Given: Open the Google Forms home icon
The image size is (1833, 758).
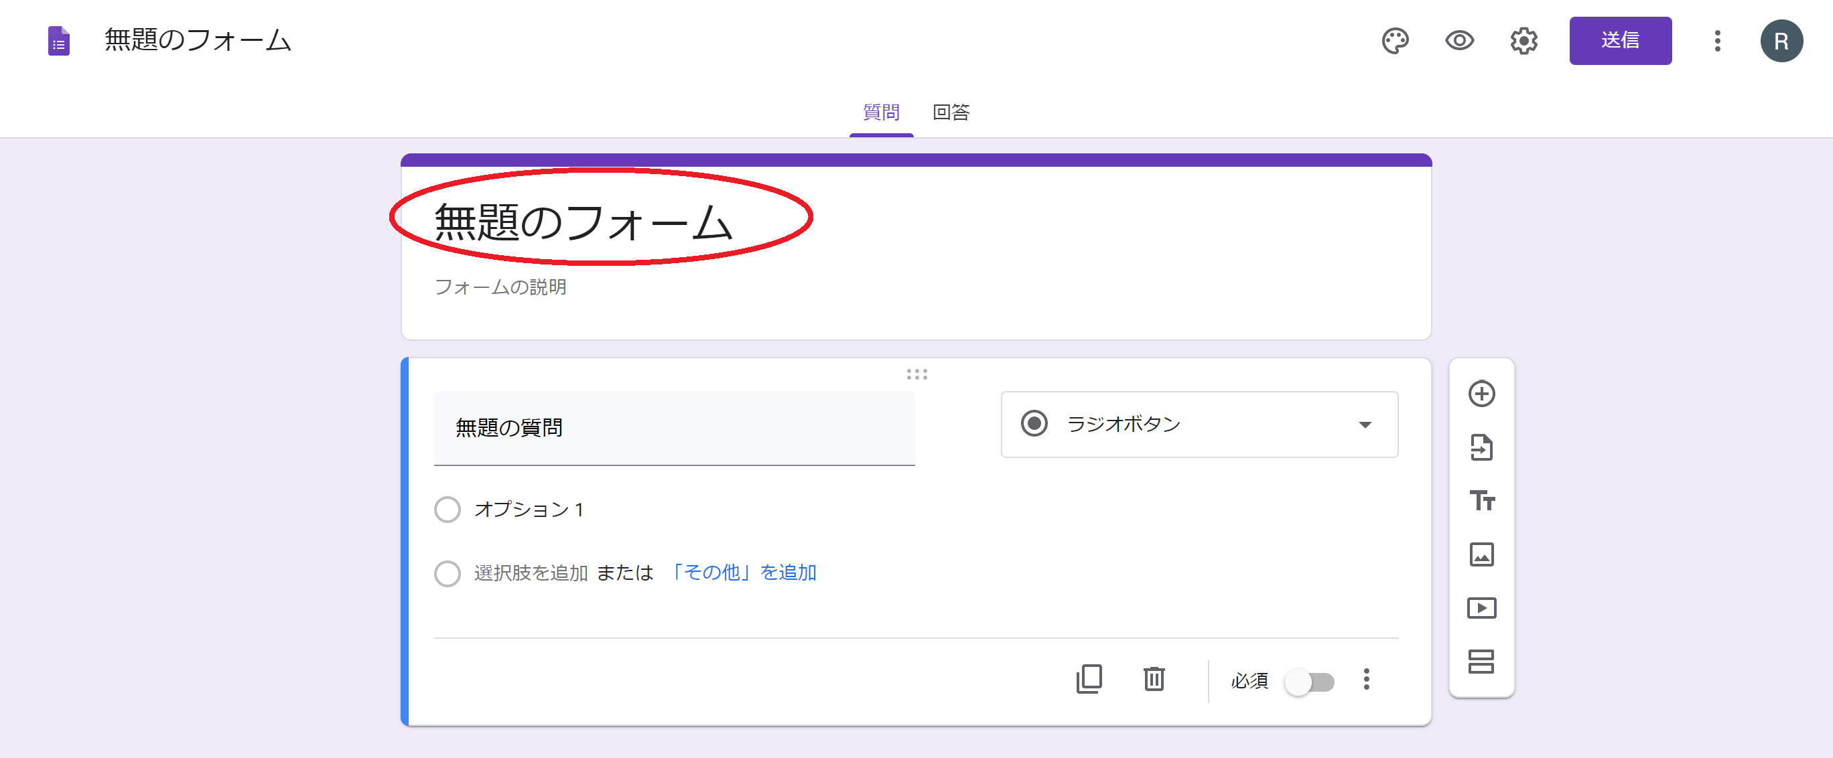Looking at the screenshot, I should pyautogui.click(x=58, y=41).
